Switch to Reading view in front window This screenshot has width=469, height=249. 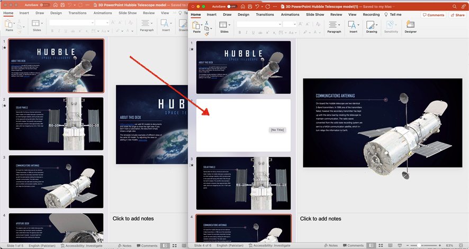pyautogui.click(x=390, y=245)
